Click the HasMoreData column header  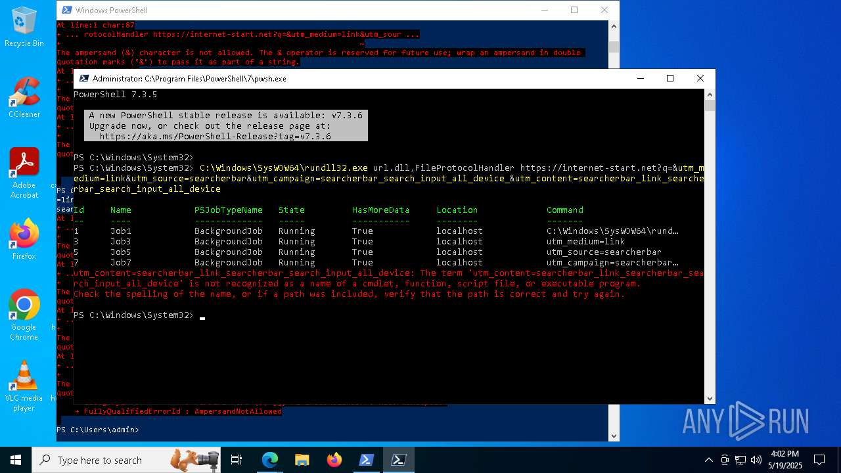[x=381, y=210]
